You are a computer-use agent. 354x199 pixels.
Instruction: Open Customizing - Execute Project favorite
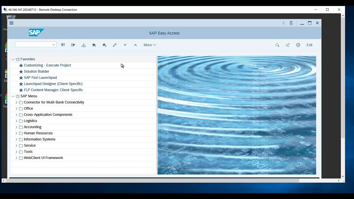click(x=47, y=65)
